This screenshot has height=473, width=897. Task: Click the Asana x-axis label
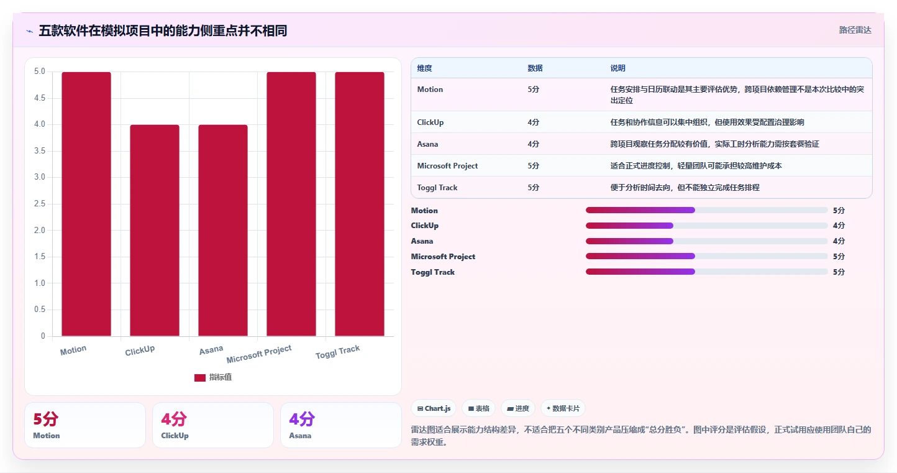(211, 350)
